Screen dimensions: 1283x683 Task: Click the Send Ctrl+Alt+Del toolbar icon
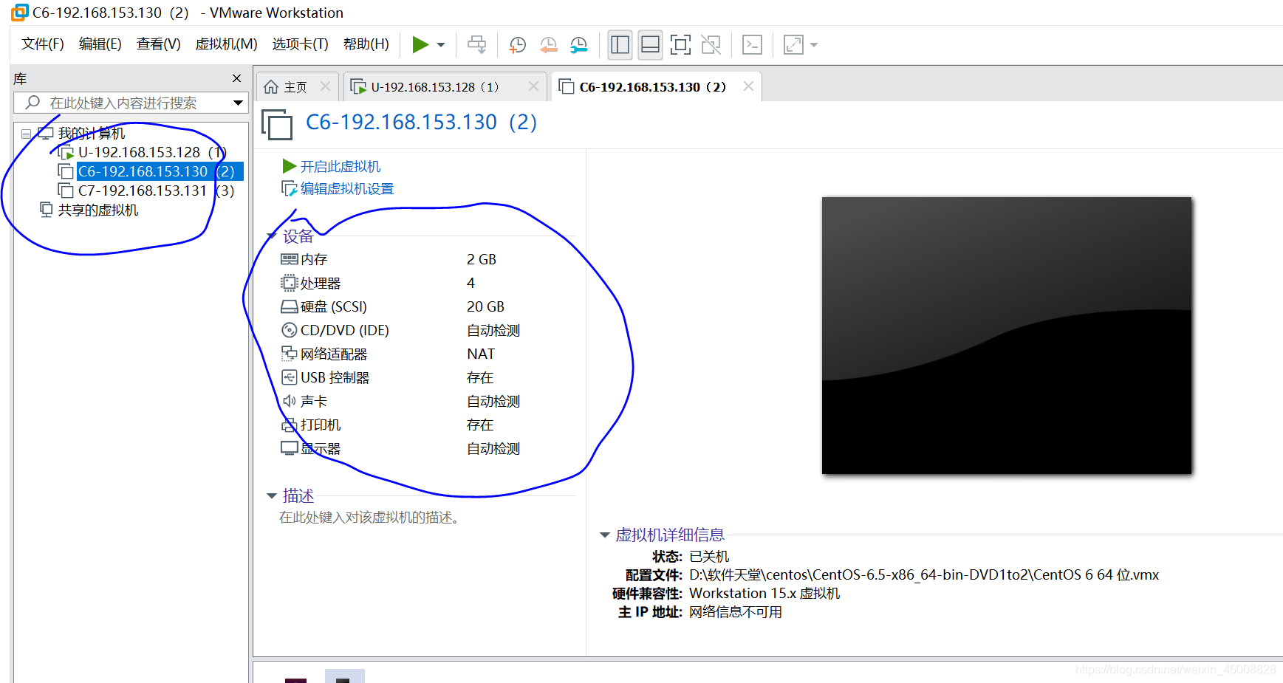477,45
